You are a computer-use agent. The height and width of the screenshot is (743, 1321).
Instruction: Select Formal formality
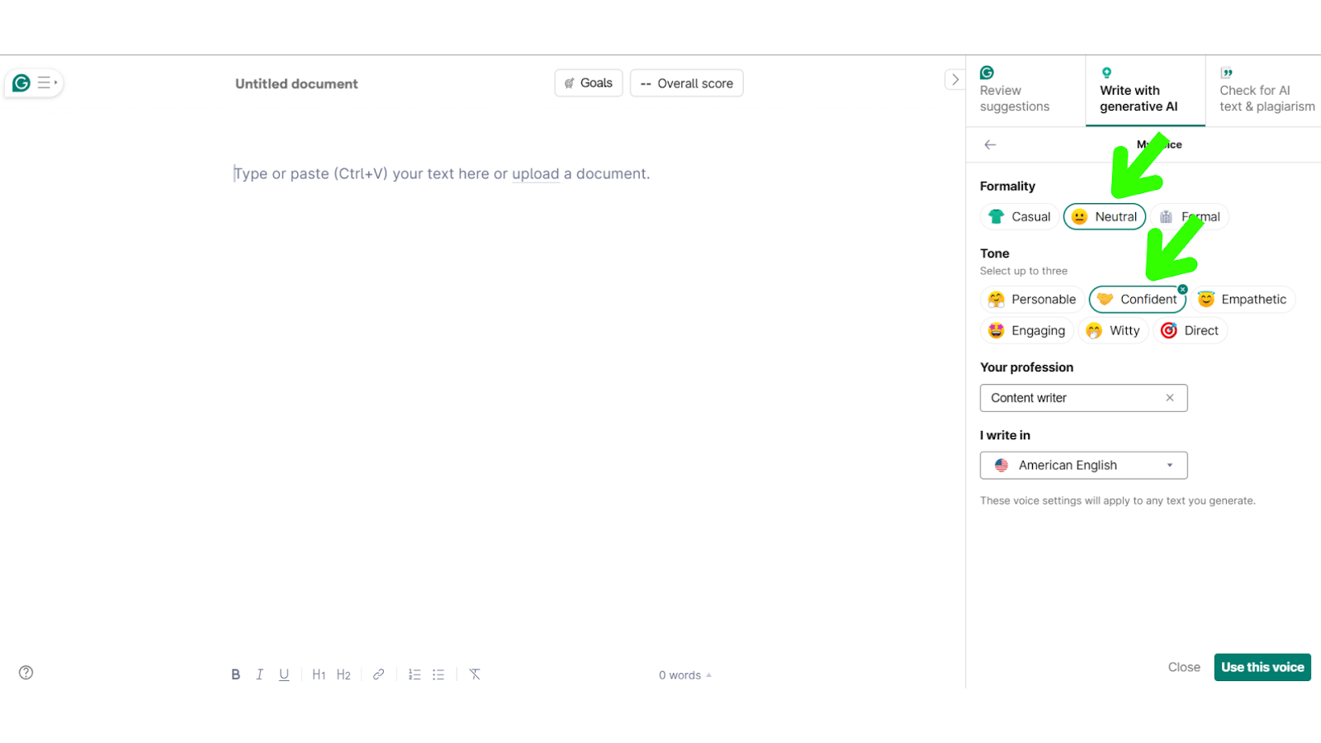[1190, 216]
